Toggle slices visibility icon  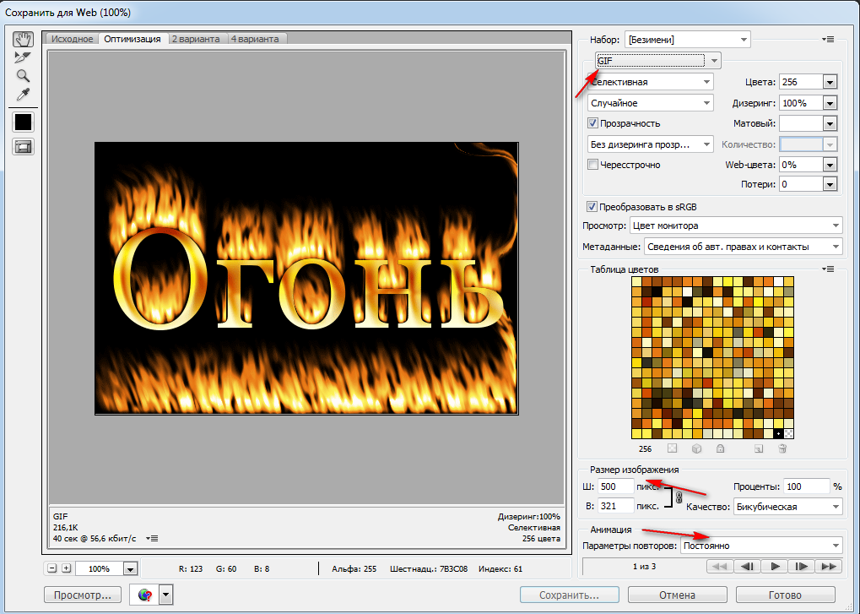point(23,146)
